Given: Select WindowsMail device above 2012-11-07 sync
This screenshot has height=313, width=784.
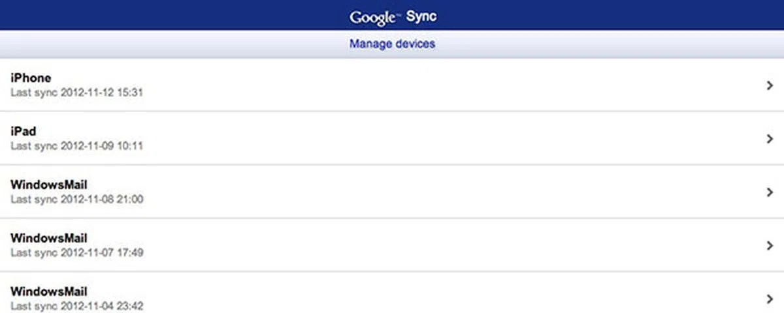Looking at the screenshot, I should (49, 239).
